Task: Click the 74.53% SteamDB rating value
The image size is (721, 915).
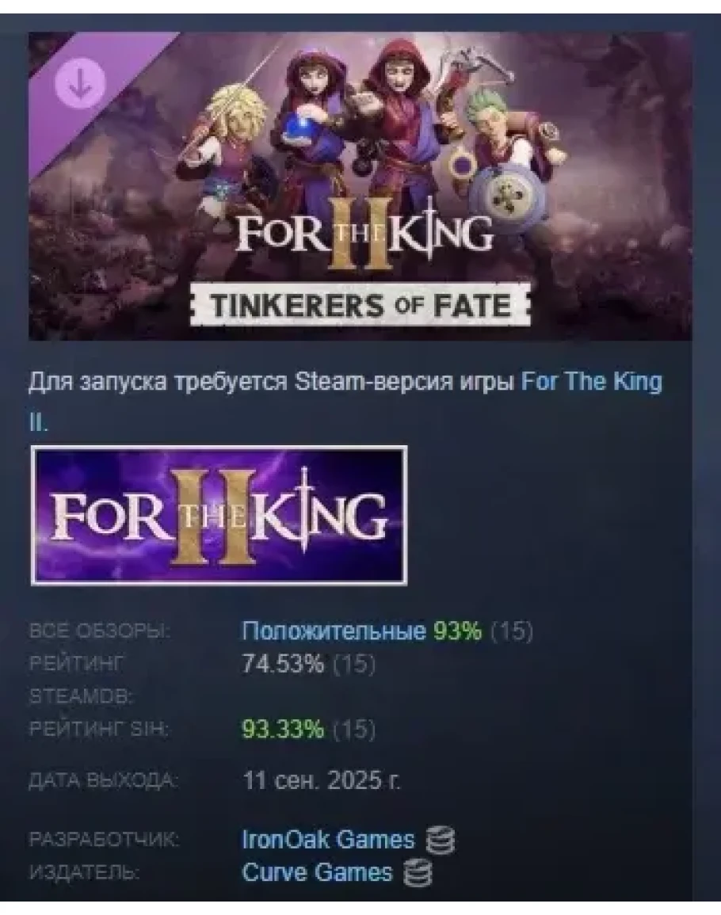Action: [283, 664]
